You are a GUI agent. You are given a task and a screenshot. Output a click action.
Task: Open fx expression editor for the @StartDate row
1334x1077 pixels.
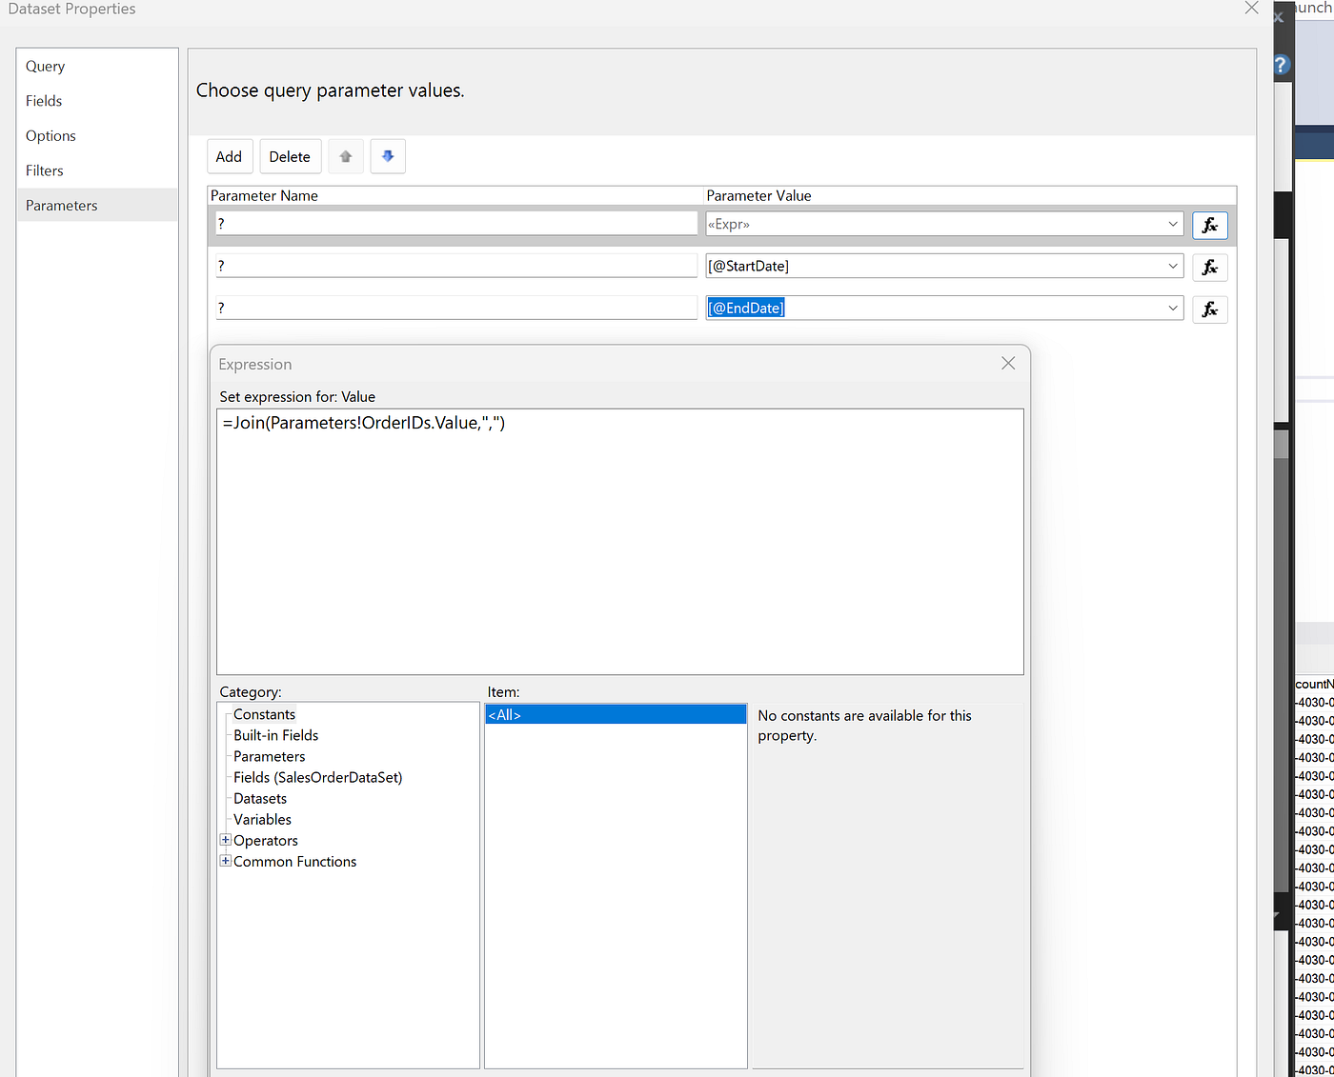click(x=1210, y=268)
